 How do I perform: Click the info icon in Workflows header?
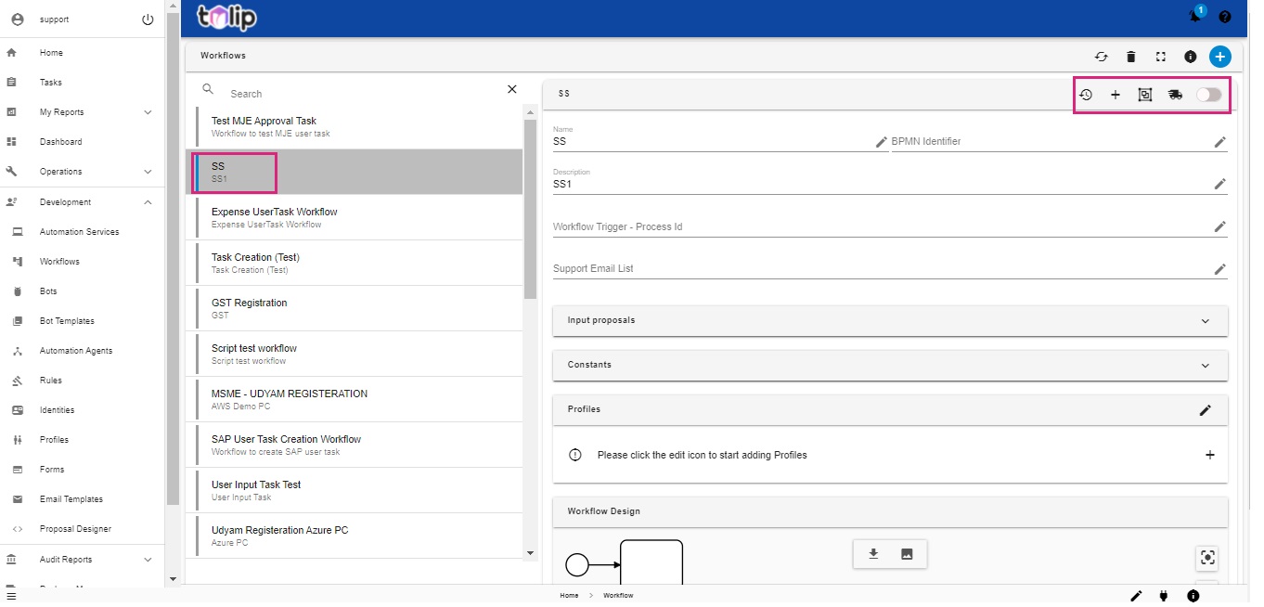[1191, 57]
